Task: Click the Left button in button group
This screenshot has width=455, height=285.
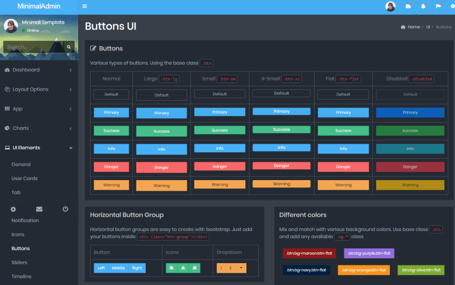Action: [101, 268]
